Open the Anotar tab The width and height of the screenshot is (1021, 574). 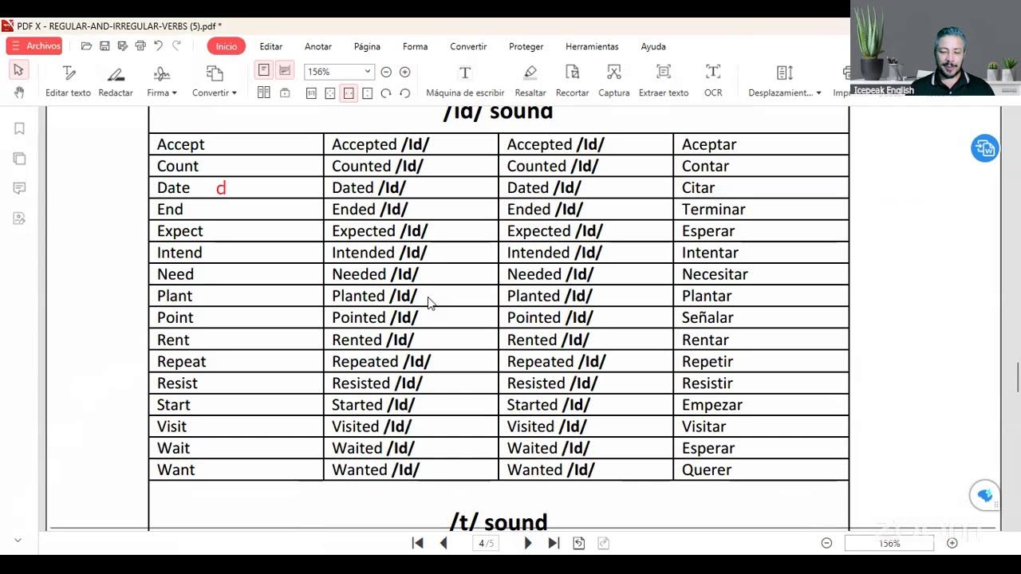pyautogui.click(x=317, y=46)
